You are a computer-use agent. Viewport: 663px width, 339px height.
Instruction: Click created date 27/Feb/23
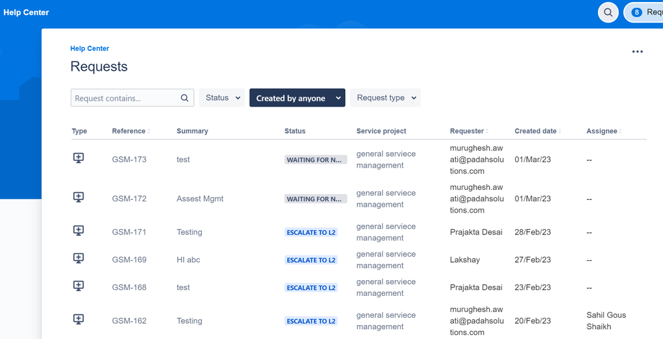533,260
